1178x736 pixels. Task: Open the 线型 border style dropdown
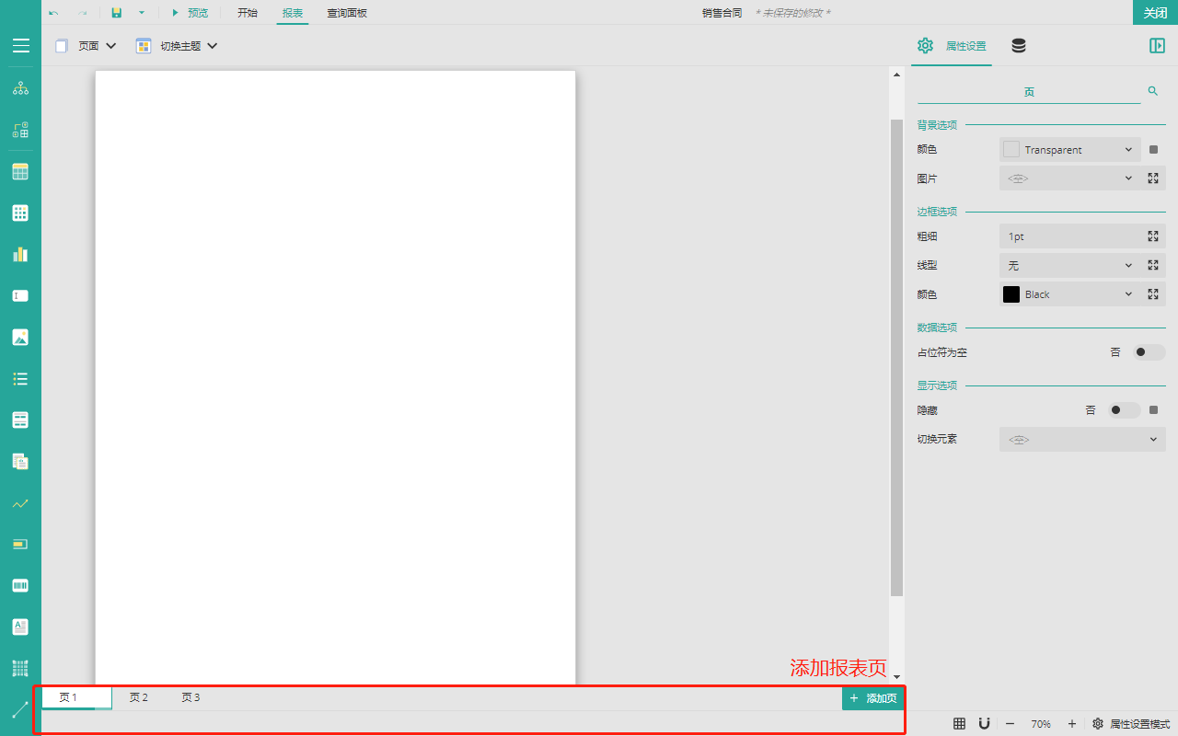(1070, 266)
